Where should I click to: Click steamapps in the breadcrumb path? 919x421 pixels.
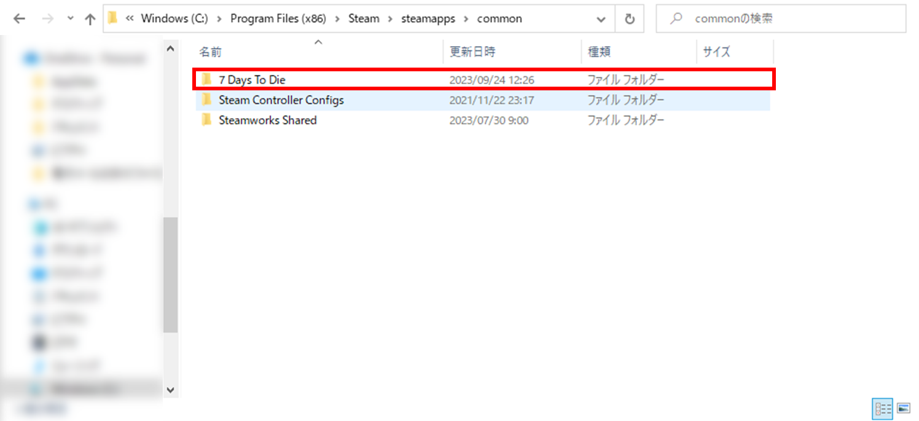click(429, 18)
